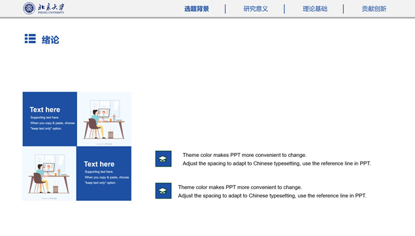Select upper "Theme color makes PPT" text line
The height and width of the screenshot is (236, 415).
point(244,155)
